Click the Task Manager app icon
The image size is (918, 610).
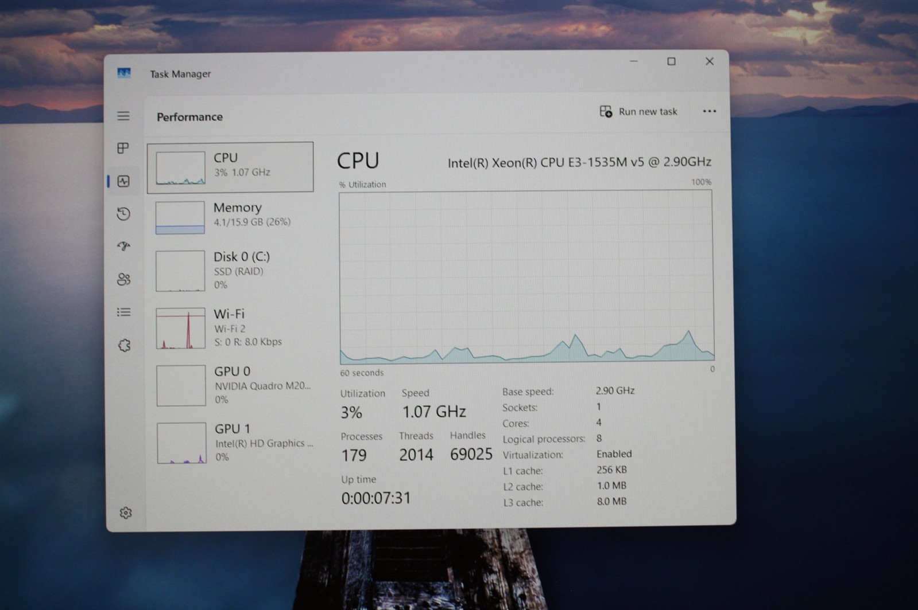[x=124, y=73]
